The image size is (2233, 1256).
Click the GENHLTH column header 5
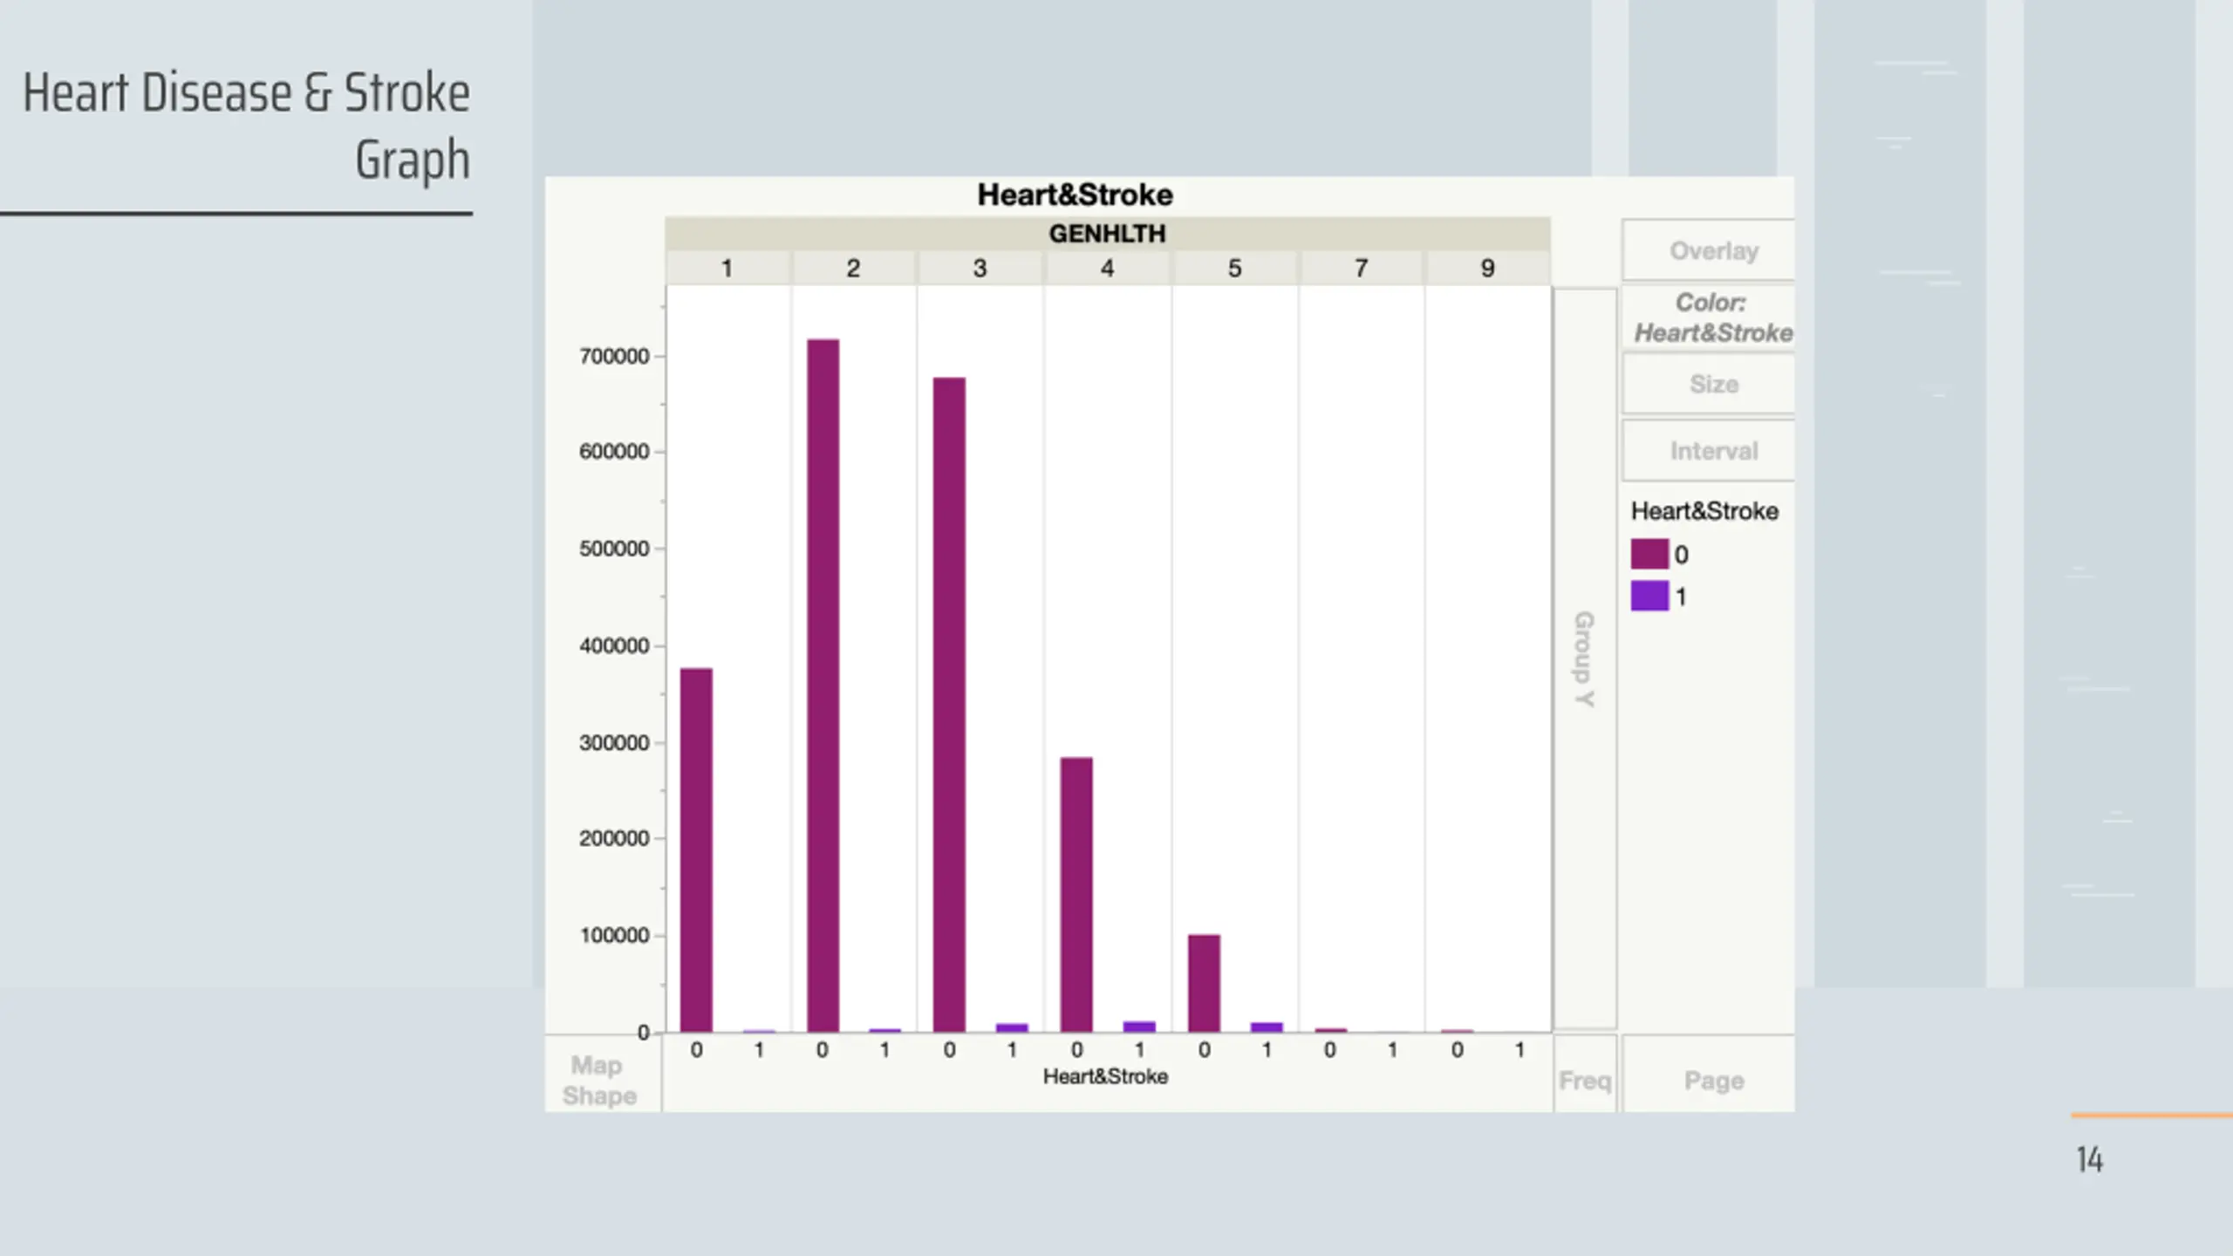tap(1234, 269)
